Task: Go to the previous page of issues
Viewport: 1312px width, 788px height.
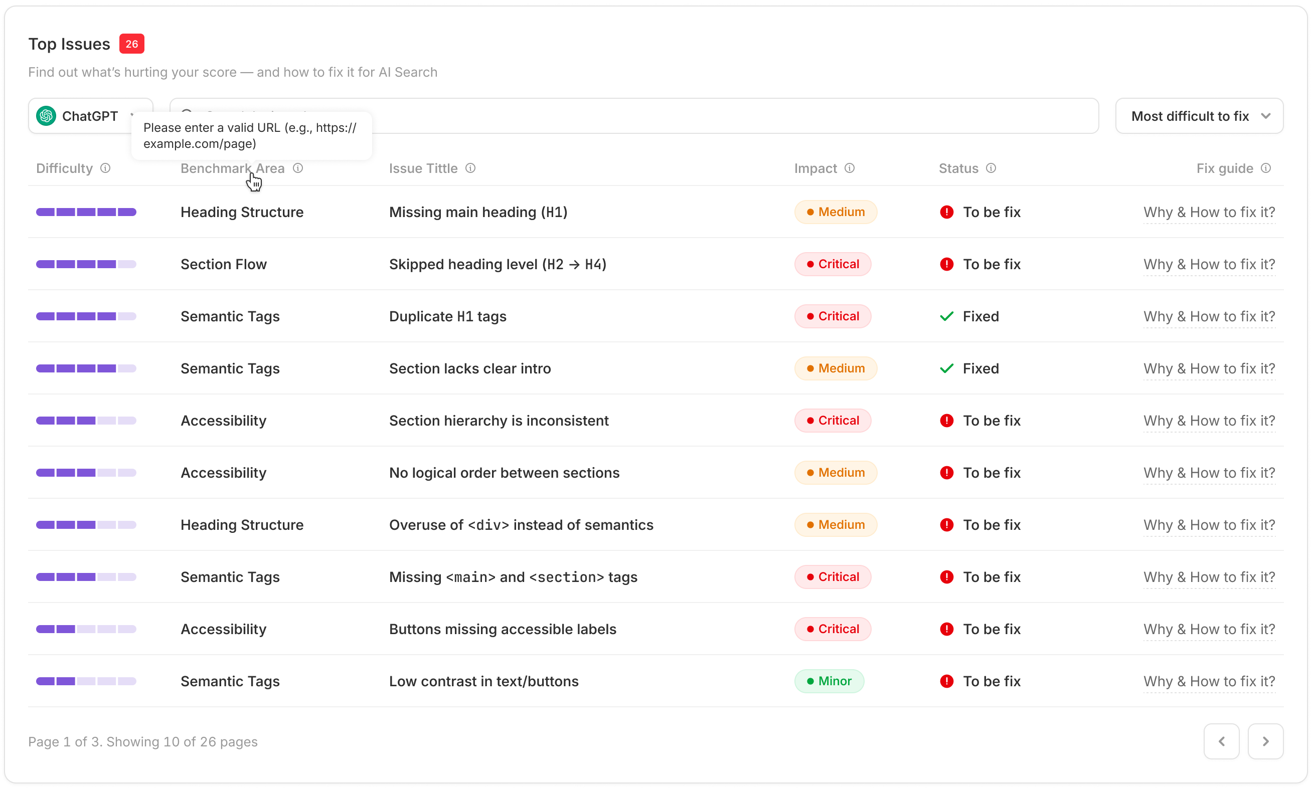Action: click(1222, 741)
